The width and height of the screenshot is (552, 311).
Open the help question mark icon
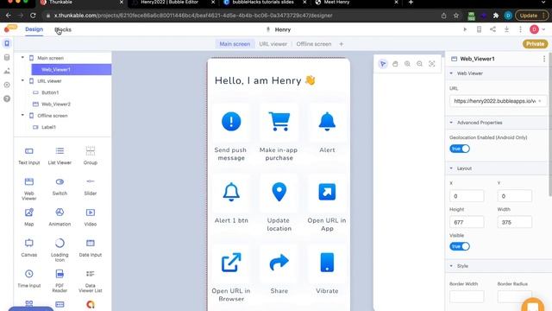[x=7, y=98]
